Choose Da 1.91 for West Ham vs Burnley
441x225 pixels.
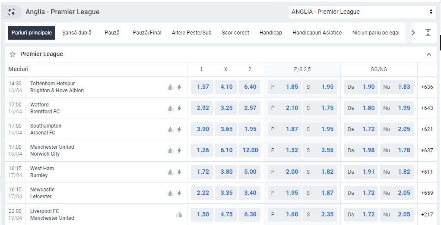(x=361, y=172)
